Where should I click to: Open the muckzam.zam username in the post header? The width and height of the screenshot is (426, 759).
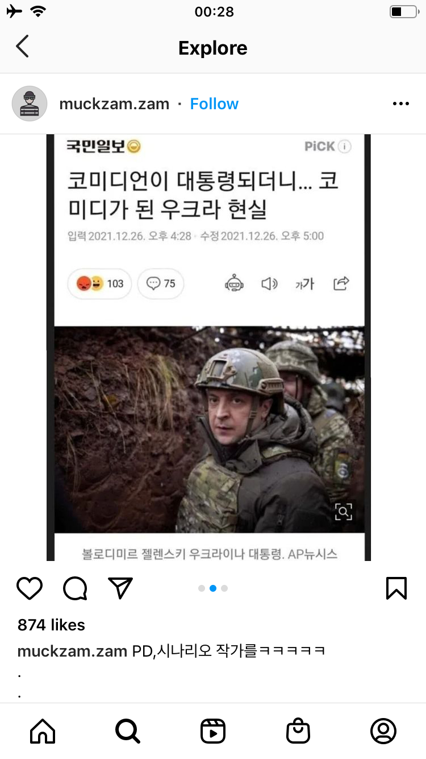coord(114,104)
